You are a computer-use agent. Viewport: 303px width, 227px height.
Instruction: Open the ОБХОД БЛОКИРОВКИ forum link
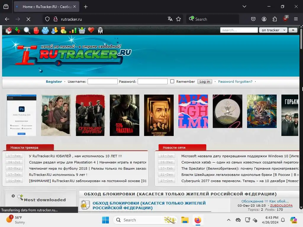(149, 205)
